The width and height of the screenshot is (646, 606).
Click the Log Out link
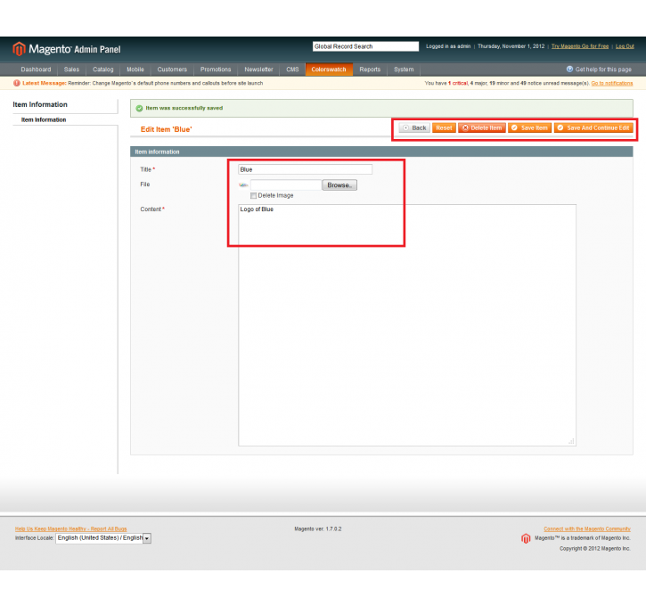coord(625,46)
